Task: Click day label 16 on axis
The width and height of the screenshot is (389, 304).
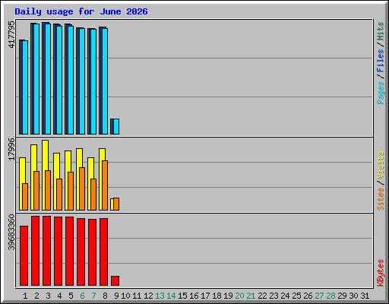Action: pos(194,296)
